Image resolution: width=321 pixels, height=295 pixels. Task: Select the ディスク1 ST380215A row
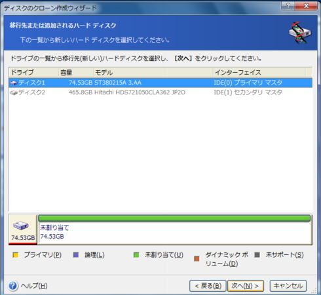[x=160, y=83]
